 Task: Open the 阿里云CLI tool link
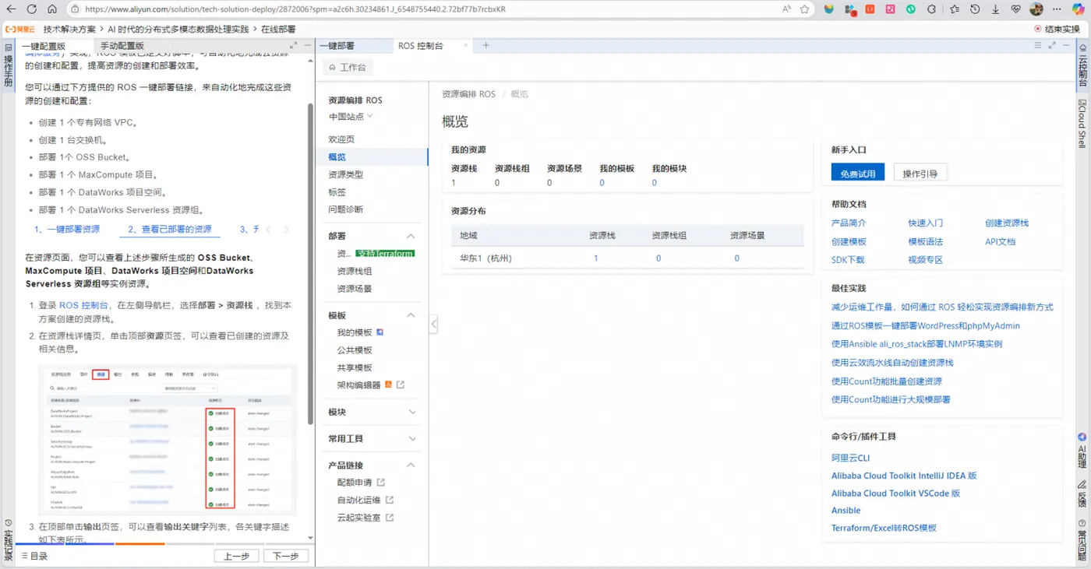pyautogui.click(x=850, y=458)
